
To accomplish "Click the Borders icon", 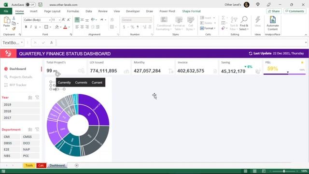I will click(x=46, y=27).
